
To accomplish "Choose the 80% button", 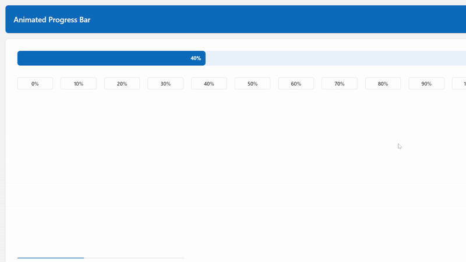I will coord(383,83).
